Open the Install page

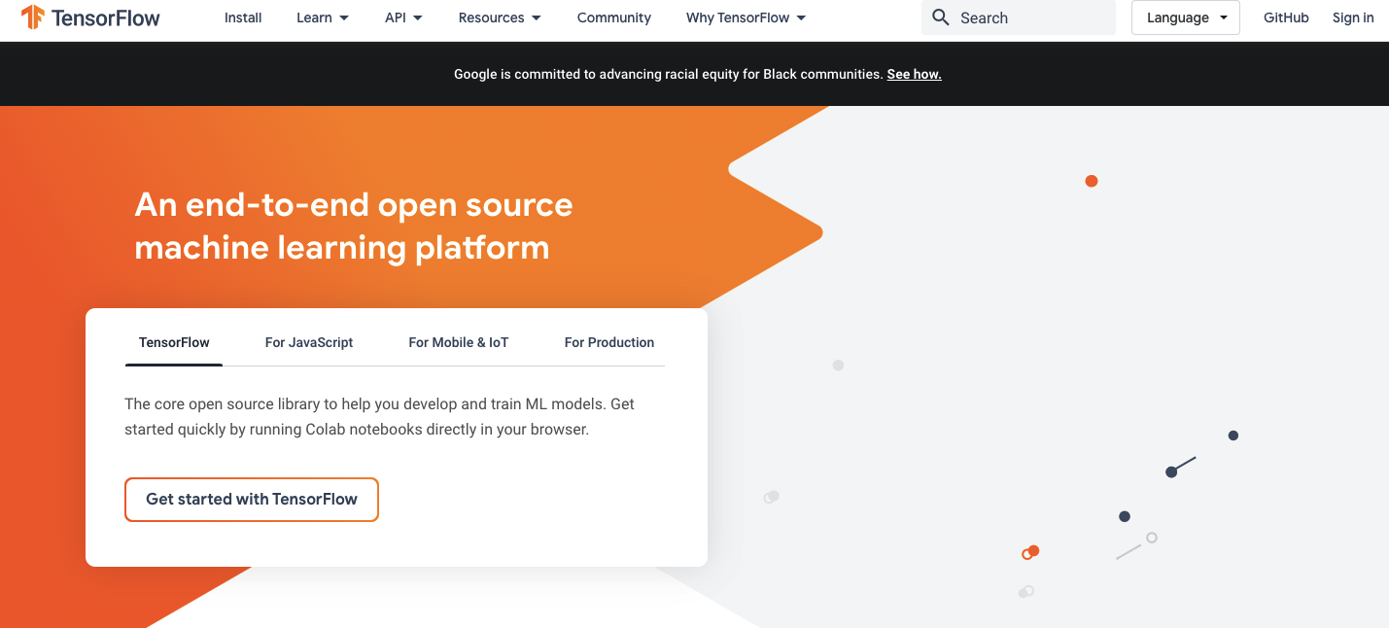[243, 17]
